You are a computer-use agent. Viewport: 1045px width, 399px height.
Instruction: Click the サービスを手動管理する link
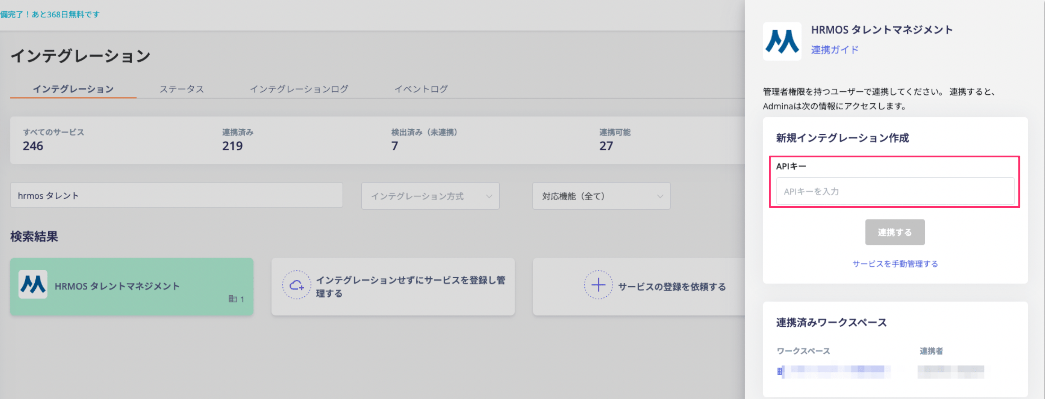pos(895,264)
